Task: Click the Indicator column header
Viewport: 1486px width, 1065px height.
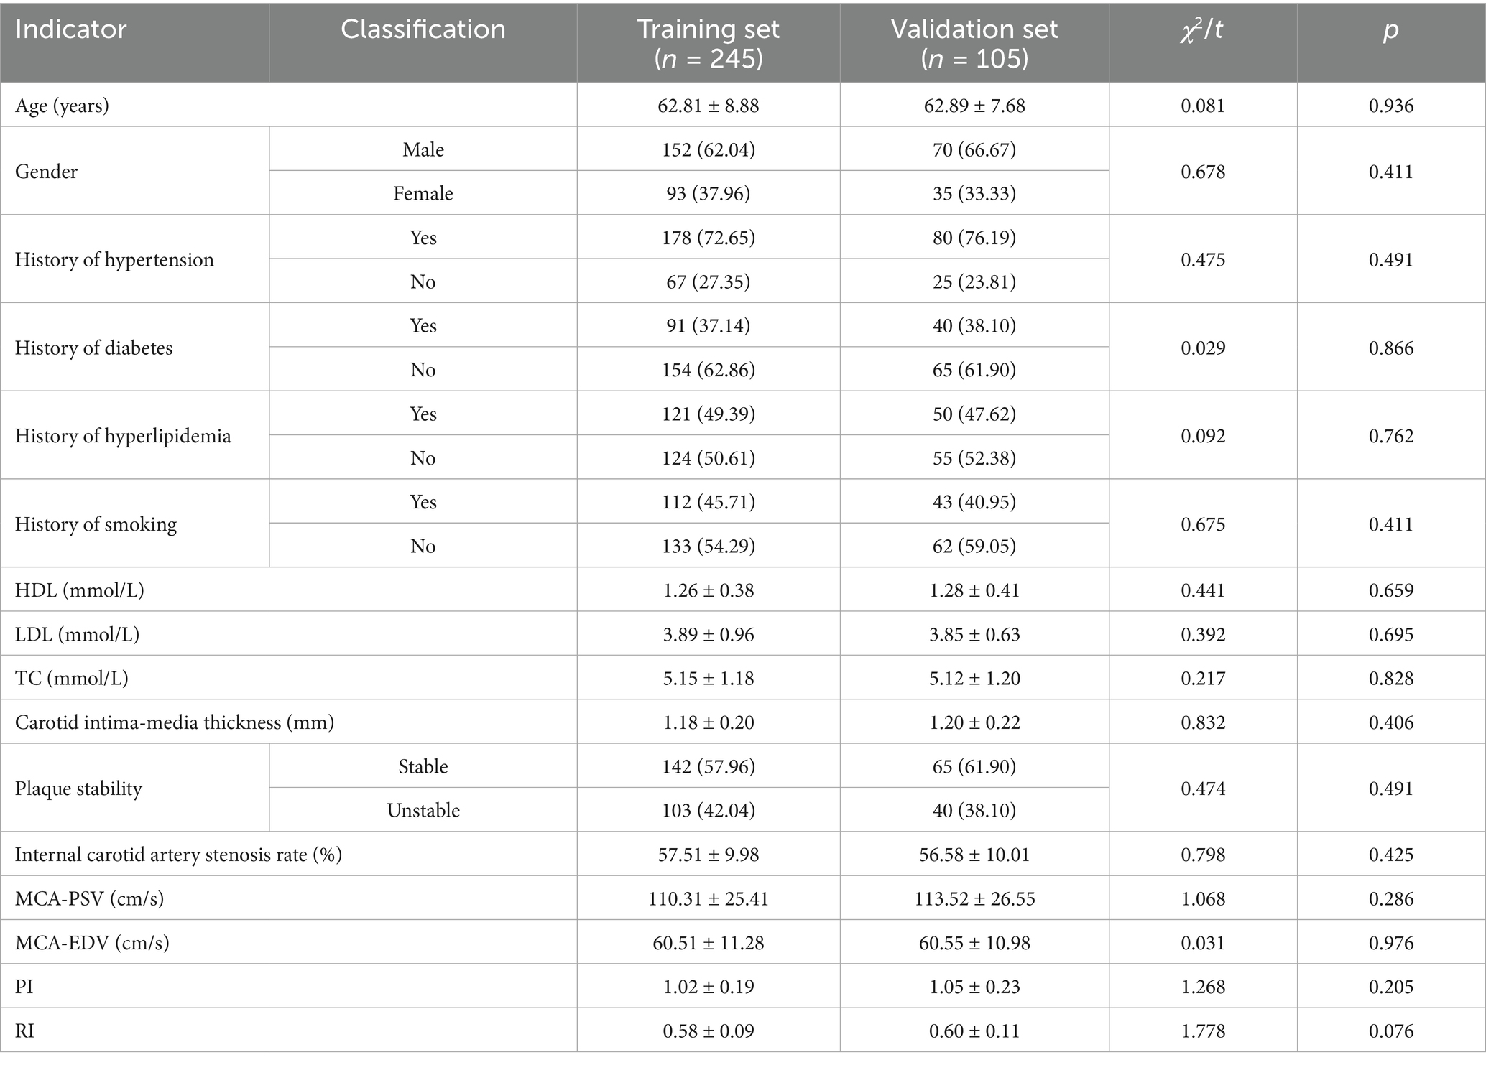Action: [x=70, y=30]
